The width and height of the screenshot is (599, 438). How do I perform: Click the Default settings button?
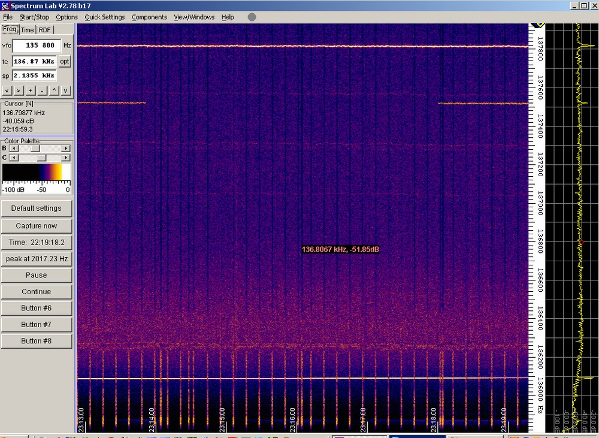[37, 209]
